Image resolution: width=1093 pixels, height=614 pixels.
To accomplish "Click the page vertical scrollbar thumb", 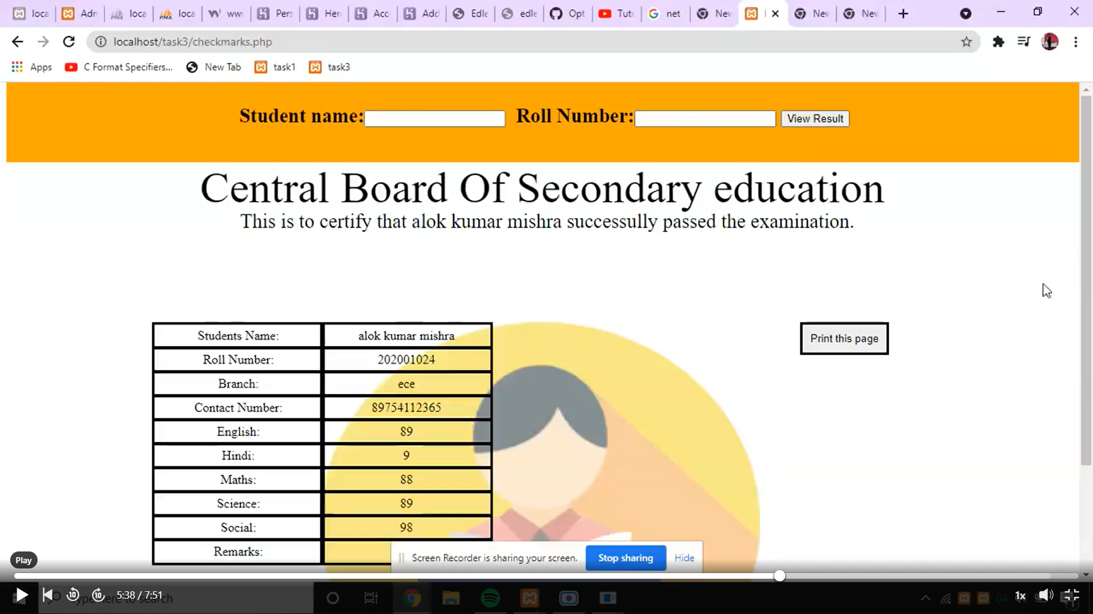I will 1086,281.
